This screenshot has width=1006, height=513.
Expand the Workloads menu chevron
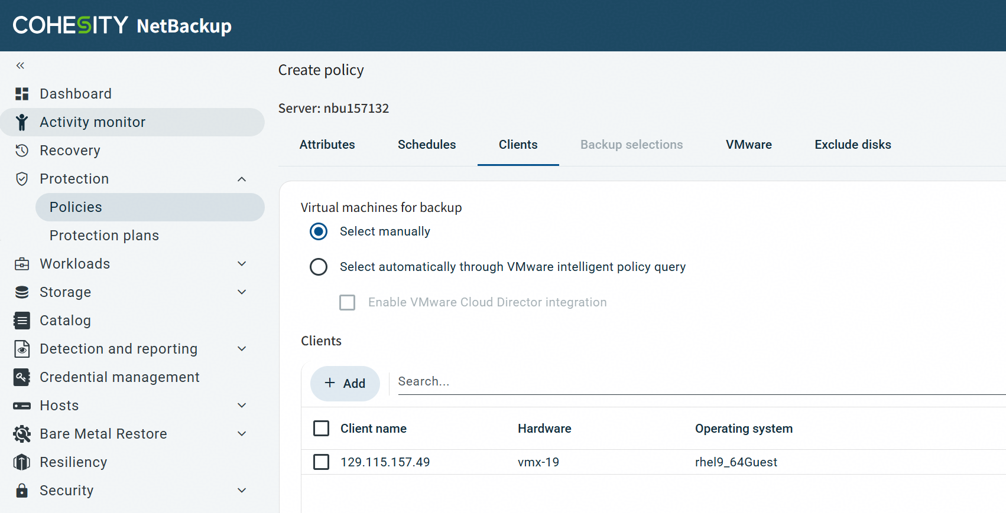[242, 264]
